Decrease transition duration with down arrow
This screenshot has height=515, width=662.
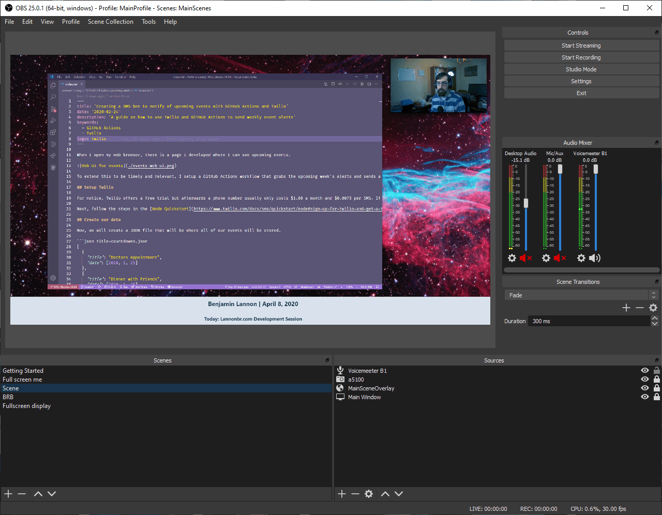click(655, 324)
